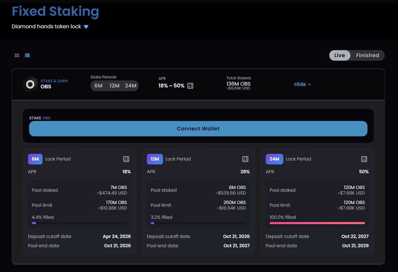Viewport: 398px width, 272px height.
Task: Open the calculator in the 6M lock period card
Action: point(126,159)
